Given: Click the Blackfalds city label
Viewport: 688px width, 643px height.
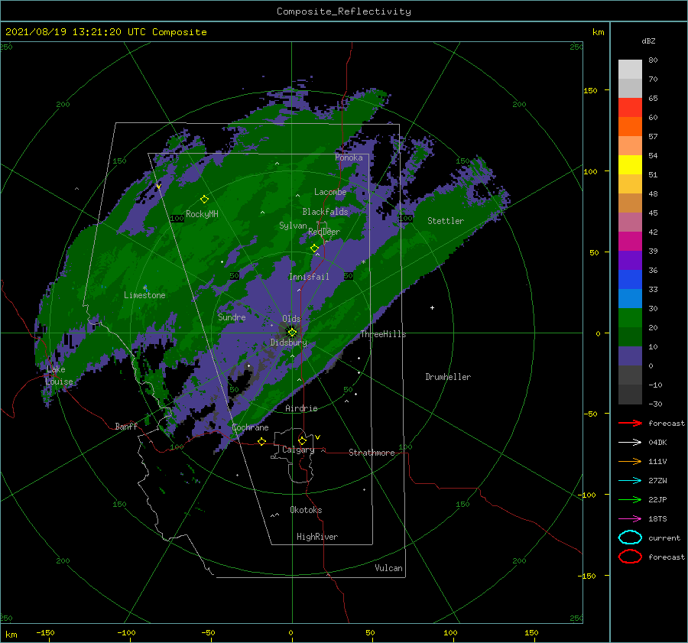Looking at the screenshot, I should click(325, 212).
